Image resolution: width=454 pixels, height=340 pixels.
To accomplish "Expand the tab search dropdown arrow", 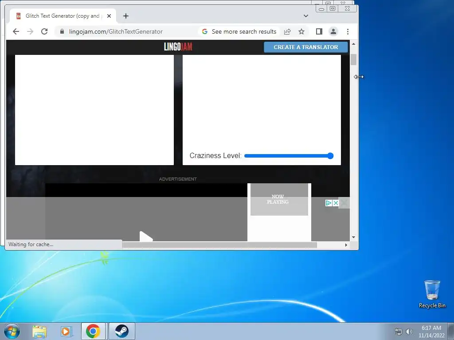I will [x=306, y=16].
